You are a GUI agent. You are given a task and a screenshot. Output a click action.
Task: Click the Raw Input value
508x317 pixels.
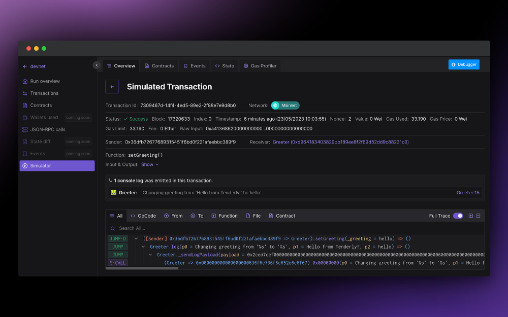tap(259, 129)
